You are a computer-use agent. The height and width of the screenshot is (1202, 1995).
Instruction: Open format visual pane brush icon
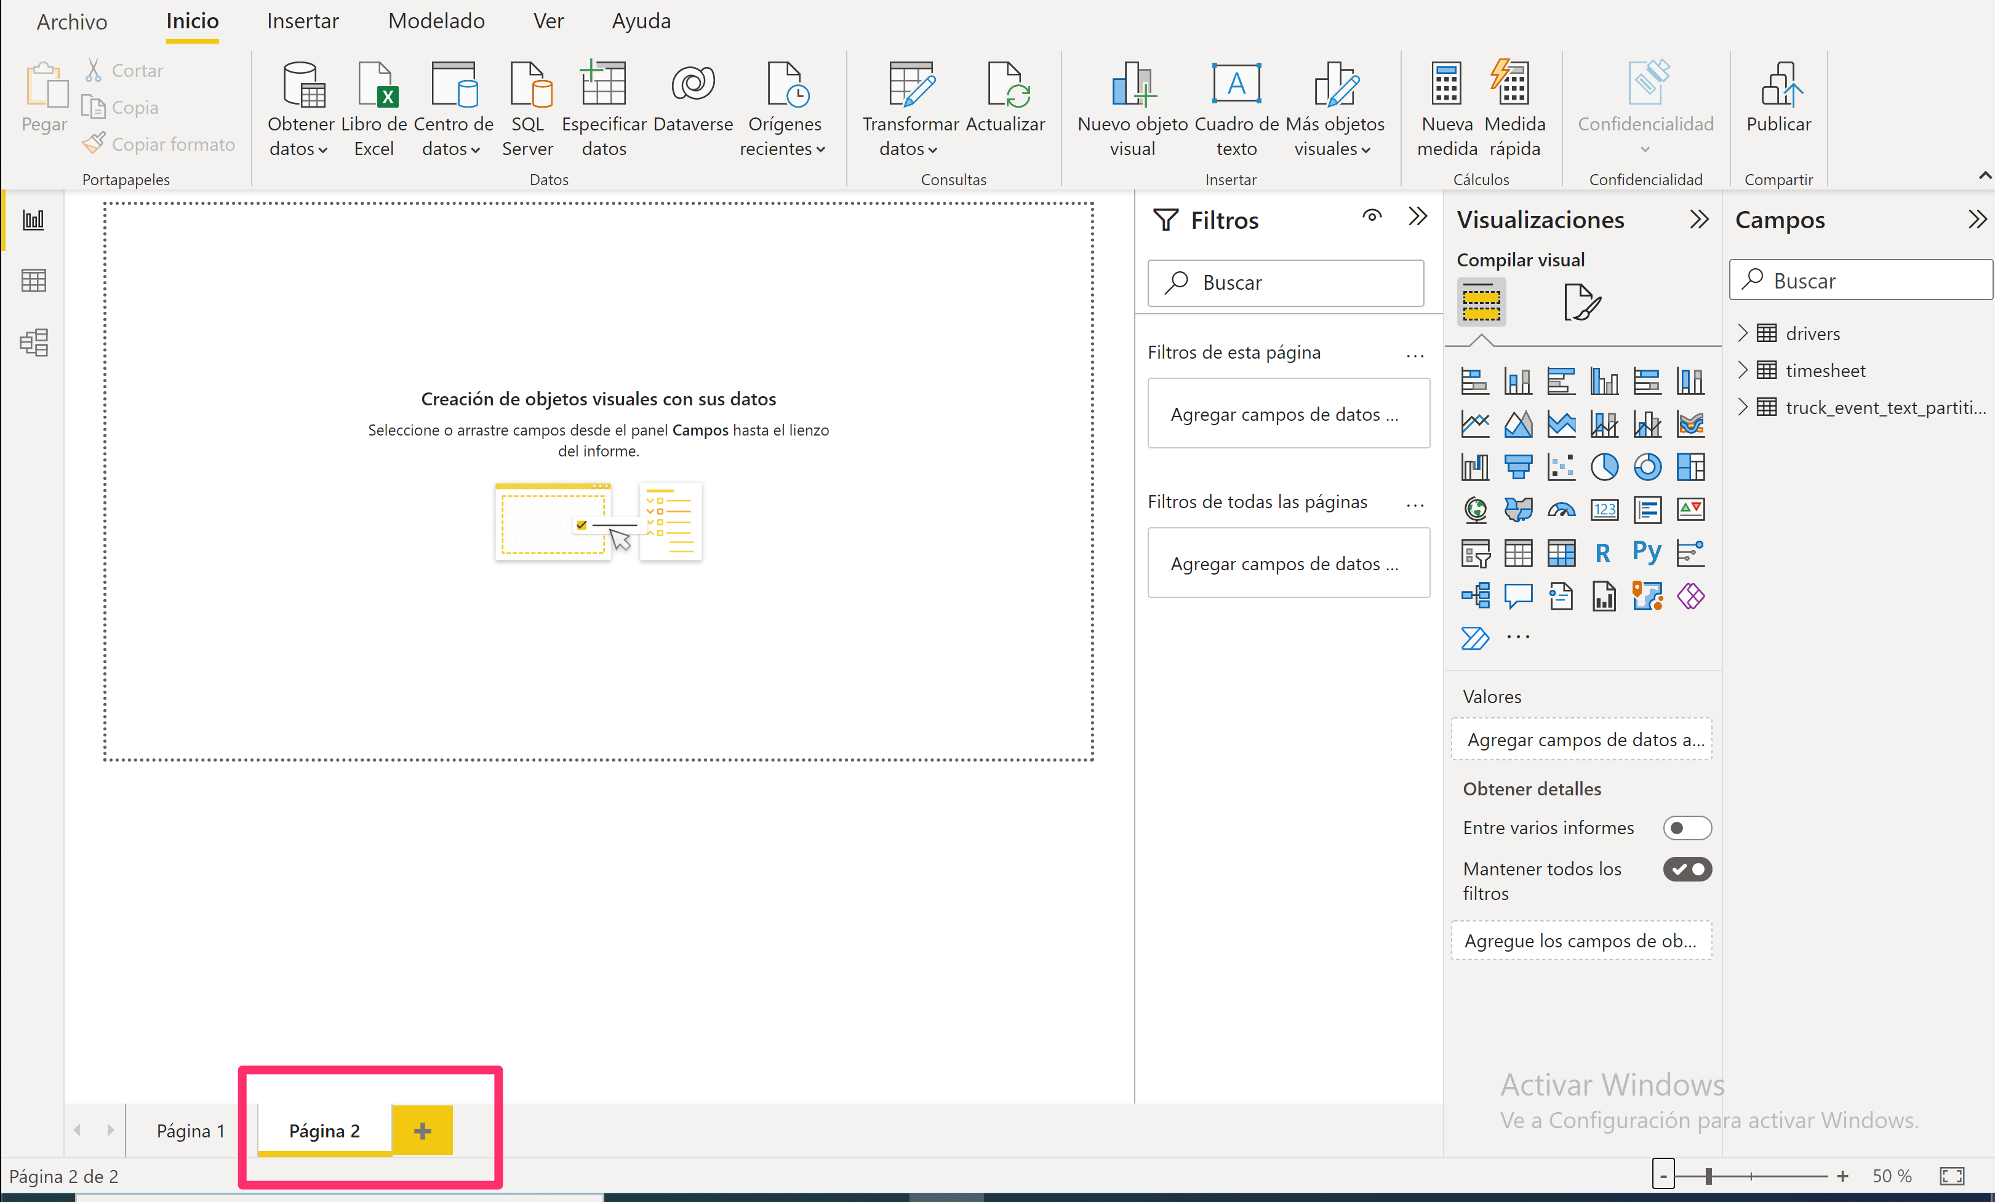click(1582, 302)
